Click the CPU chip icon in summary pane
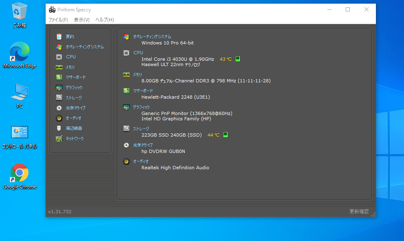This screenshot has height=241, width=404. click(x=126, y=53)
